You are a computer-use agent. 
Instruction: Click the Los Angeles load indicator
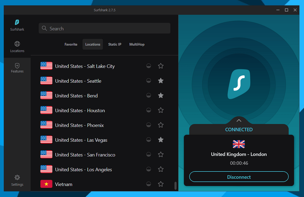point(149,169)
